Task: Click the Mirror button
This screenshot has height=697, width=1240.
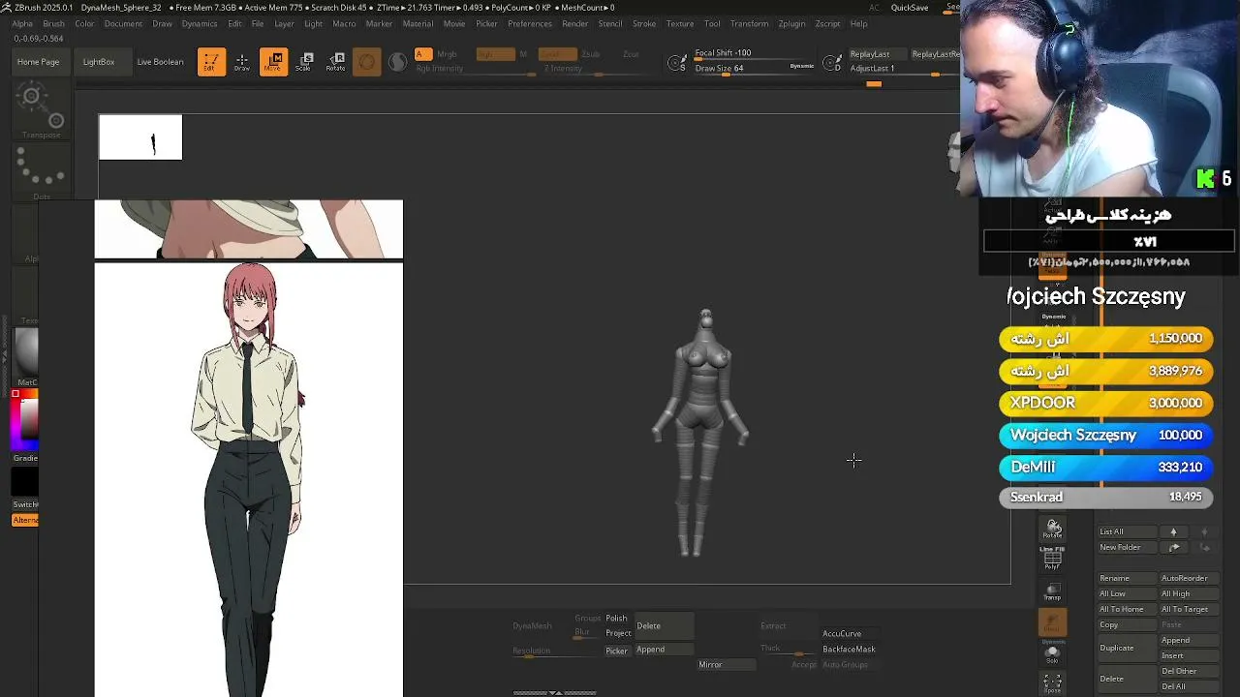Action: [725, 664]
